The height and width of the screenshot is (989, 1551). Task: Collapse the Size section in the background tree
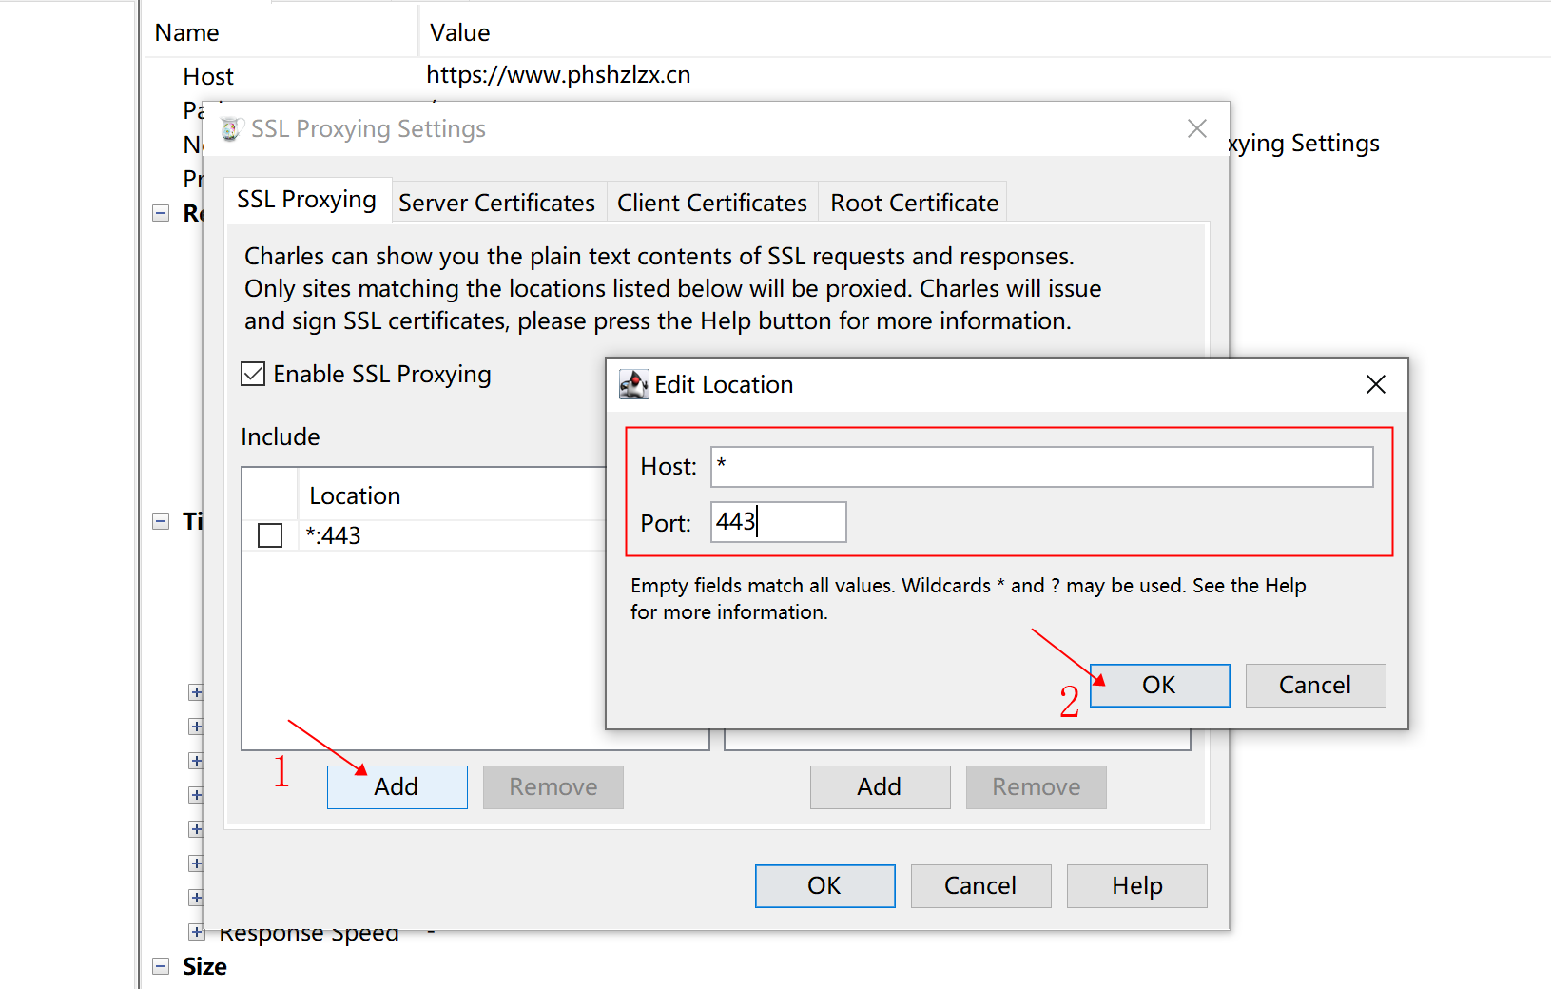[161, 966]
